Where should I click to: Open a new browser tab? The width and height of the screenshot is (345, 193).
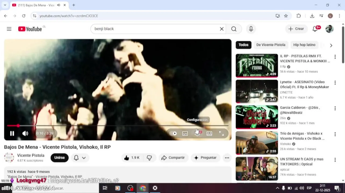coord(74,5)
